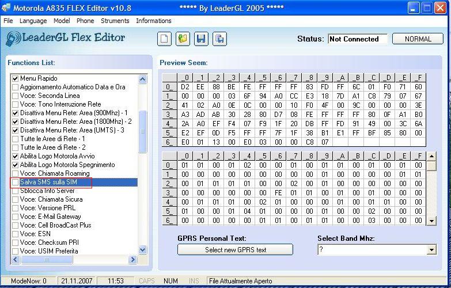The width and height of the screenshot is (451, 288).
Task: Select hex cell C8 in row 6_ of upper table
Action: point(309,142)
